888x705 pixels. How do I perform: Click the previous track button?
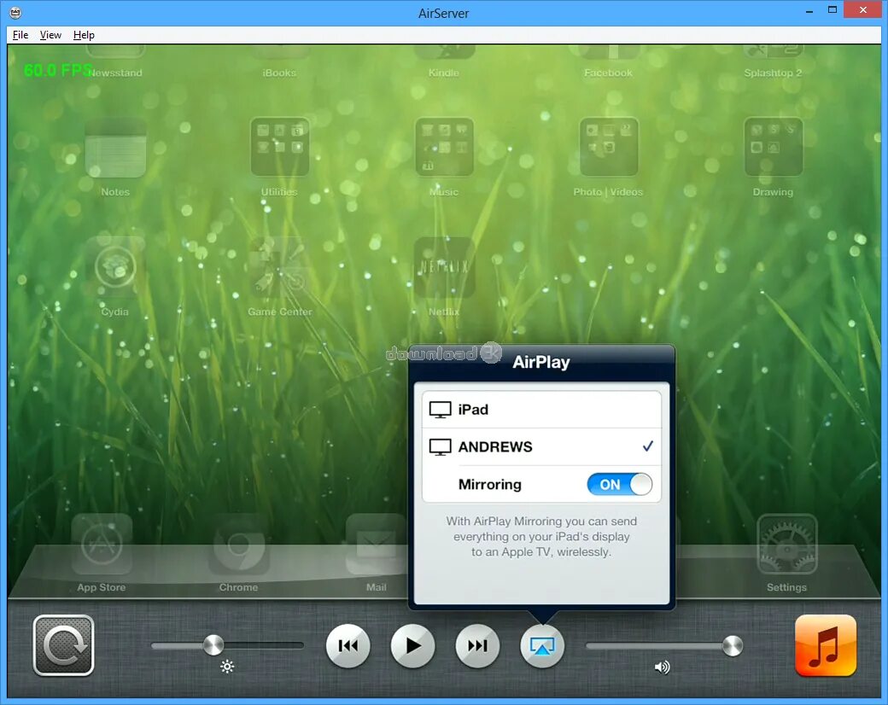pyautogui.click(x=348, y=645)
